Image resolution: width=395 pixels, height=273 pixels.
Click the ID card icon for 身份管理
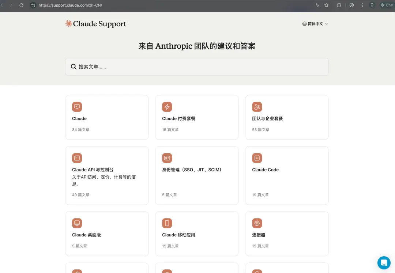(x=167, y=158)
